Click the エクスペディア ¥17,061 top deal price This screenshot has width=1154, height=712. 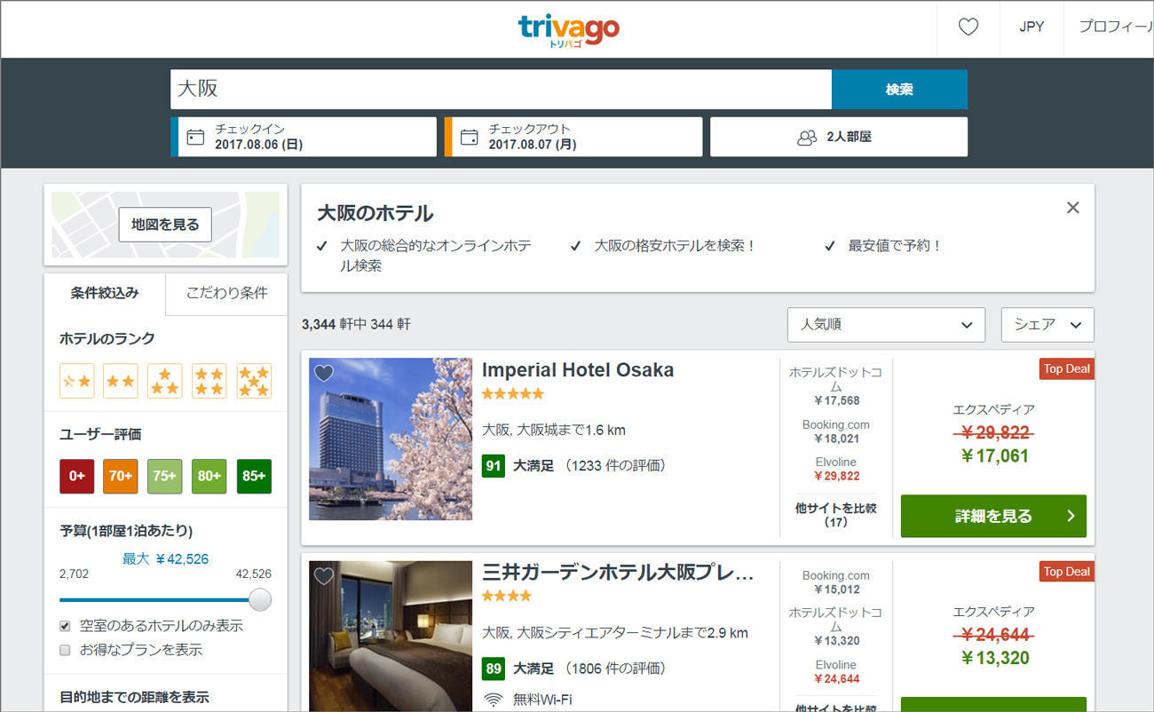(993, 456)
